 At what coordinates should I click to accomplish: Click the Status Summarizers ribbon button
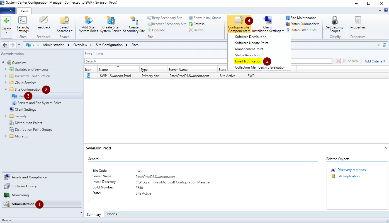pos(303,24)
